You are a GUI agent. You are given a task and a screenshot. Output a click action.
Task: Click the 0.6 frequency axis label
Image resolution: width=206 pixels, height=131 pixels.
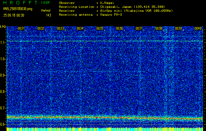[x=2, y=124]
